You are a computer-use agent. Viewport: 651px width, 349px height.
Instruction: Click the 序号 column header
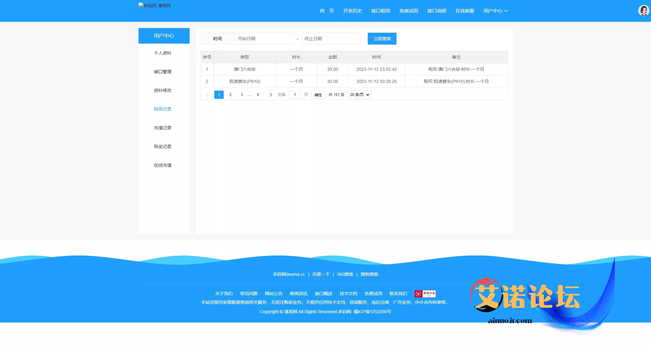207,57
